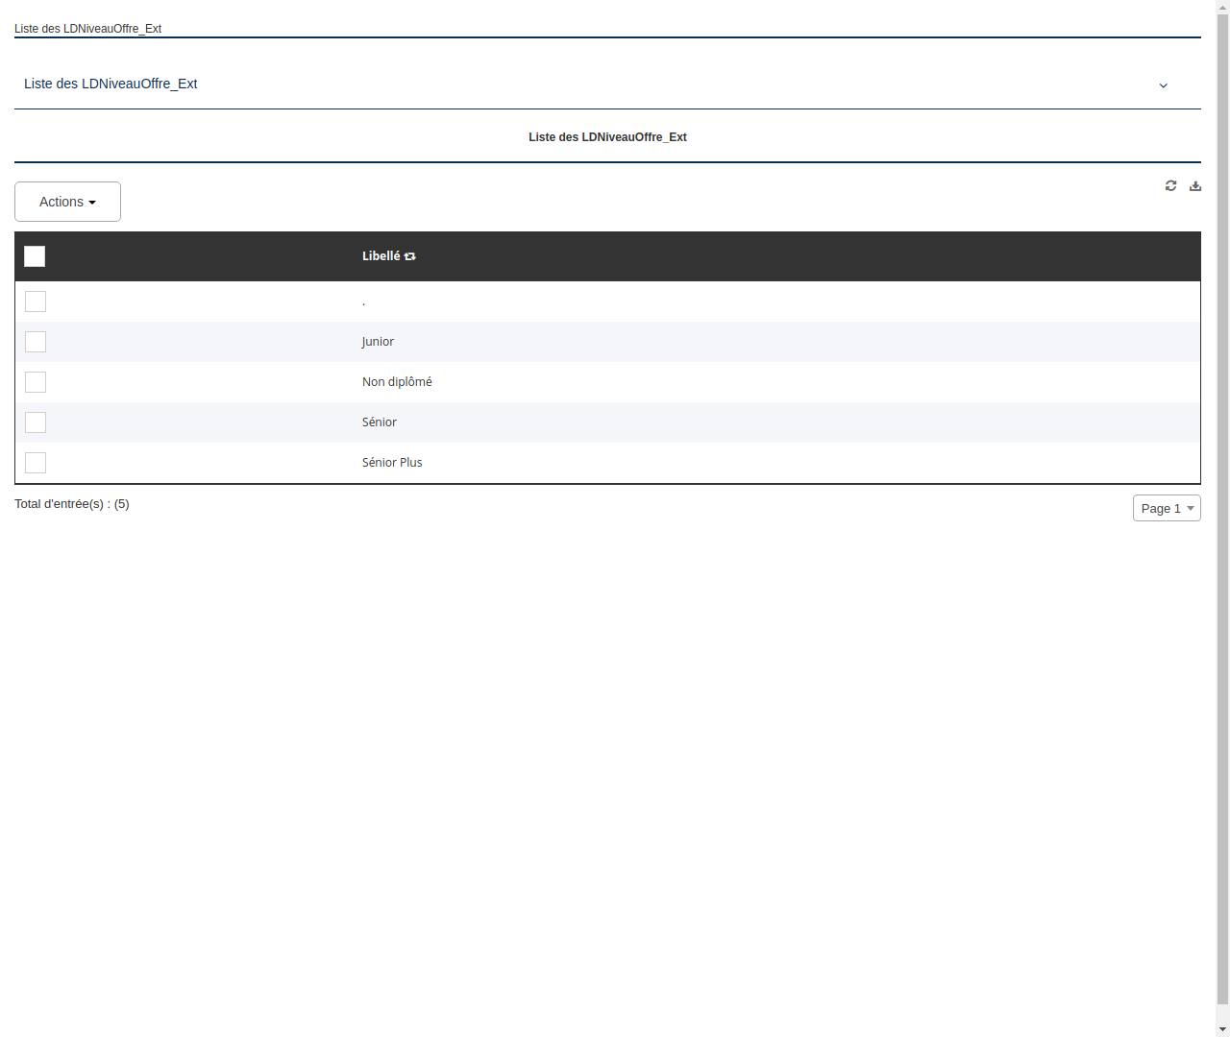This screenshot has height=1037, width=1230.
Task: Click the download/export icon
Action: click(x=1195, y=185)
